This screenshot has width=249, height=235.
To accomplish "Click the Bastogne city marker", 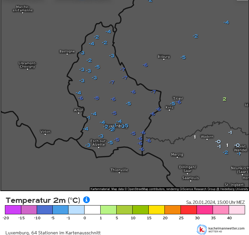I will [67, 54].
